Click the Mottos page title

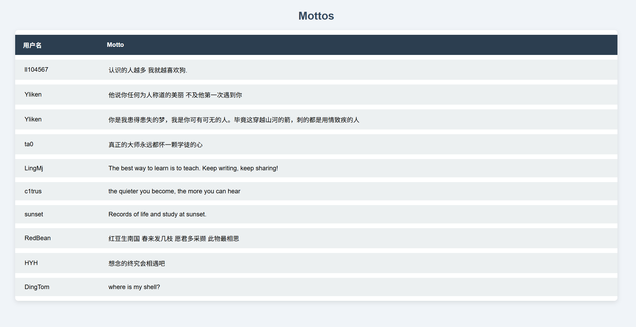pos(316,16)
